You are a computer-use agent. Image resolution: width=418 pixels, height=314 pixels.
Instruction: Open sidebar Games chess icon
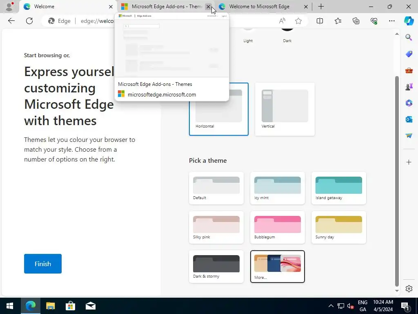pos(409,87)
